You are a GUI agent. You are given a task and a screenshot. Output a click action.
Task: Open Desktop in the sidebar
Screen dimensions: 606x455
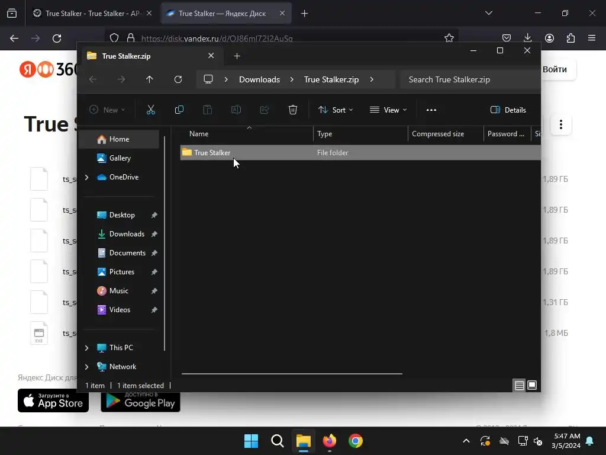[x=122, y=214]
